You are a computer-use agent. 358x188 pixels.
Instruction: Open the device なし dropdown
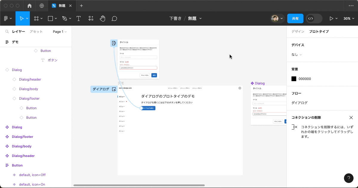297,55
